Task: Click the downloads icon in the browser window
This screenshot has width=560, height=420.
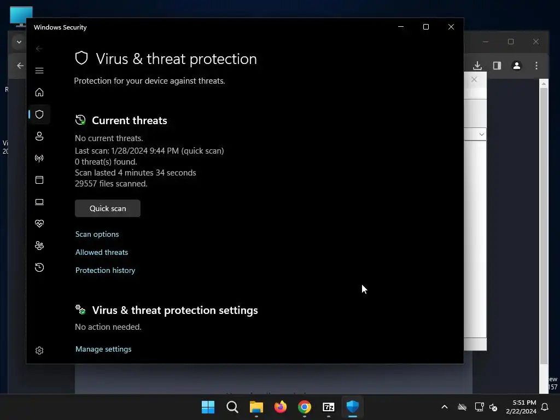Action: [x=477, y=66]
